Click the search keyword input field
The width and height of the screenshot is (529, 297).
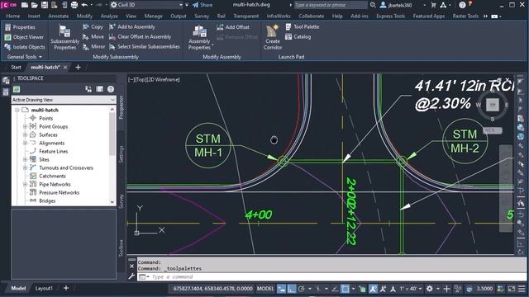tap(331, 5)
